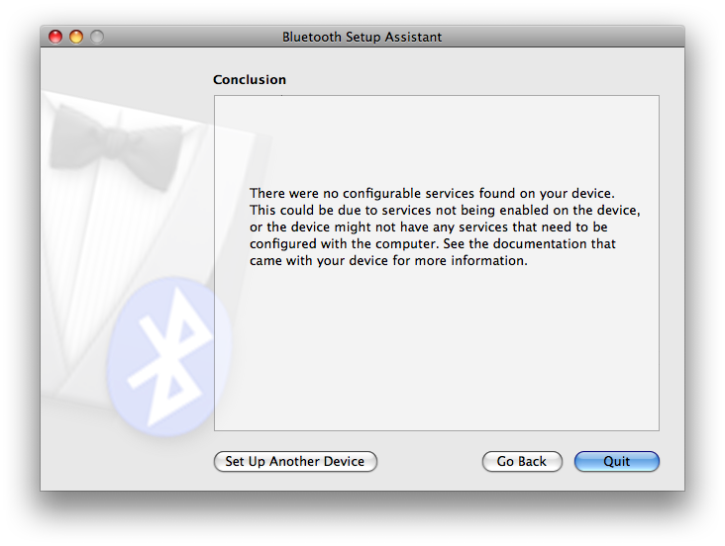Image resolution: width=725 pixels, height=546 pixels.
Task: Click the Bluetooth Setup Assistant title
Action: [x=362, y=37]
